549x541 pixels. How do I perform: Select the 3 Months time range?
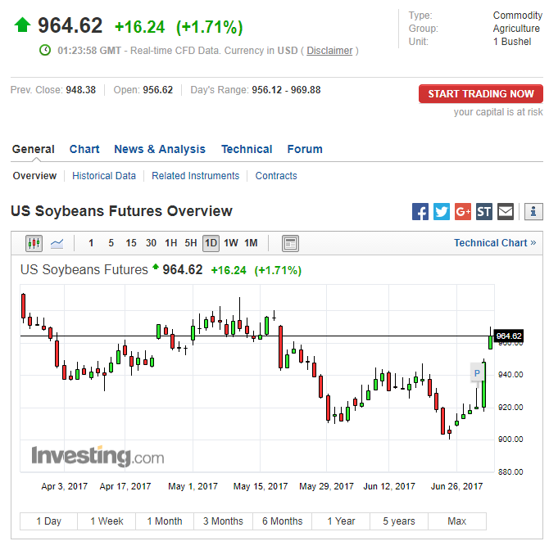(223, 521)
